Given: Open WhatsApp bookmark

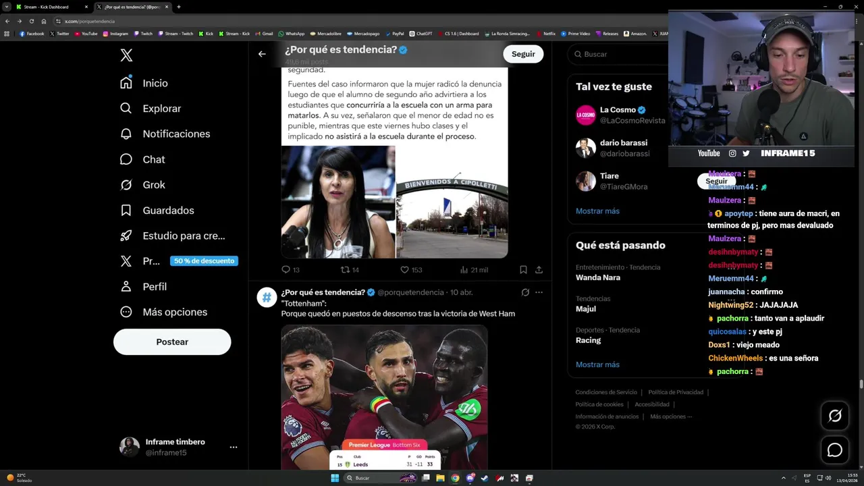Looking at the screenshot, I should point(292,34).
